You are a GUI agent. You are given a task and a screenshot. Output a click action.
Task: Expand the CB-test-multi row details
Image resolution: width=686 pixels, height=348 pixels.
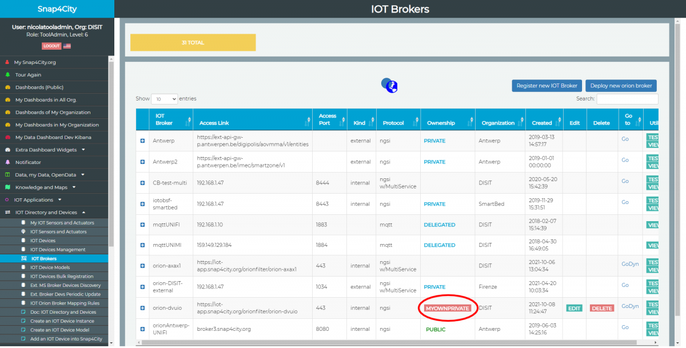142,183
